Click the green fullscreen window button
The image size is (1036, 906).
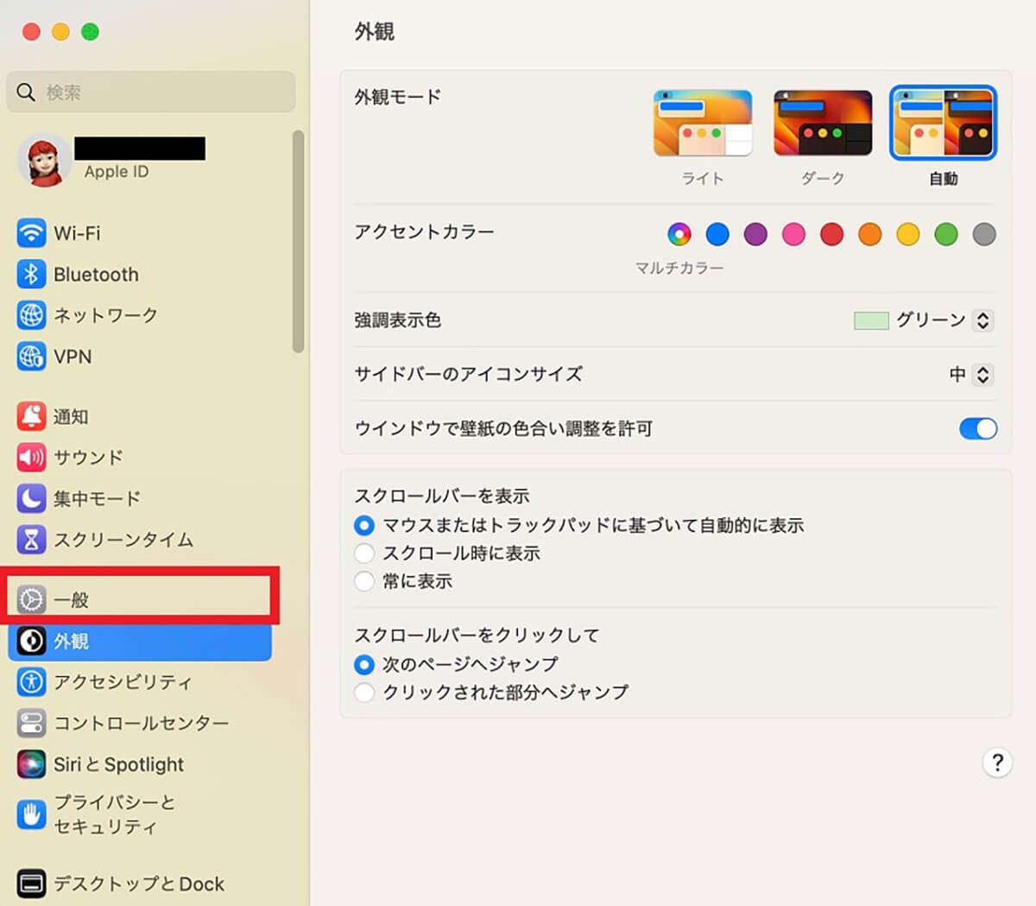click(x=90, y=32)
